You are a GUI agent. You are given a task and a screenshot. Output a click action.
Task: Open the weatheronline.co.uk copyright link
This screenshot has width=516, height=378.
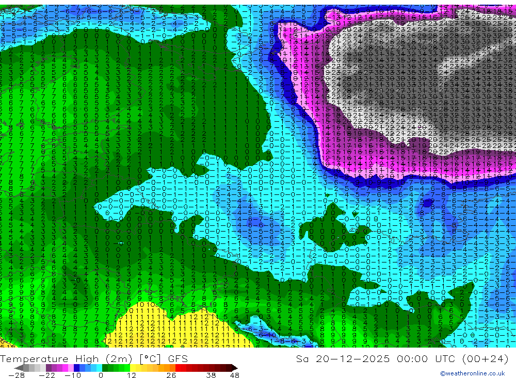[473, 373]
